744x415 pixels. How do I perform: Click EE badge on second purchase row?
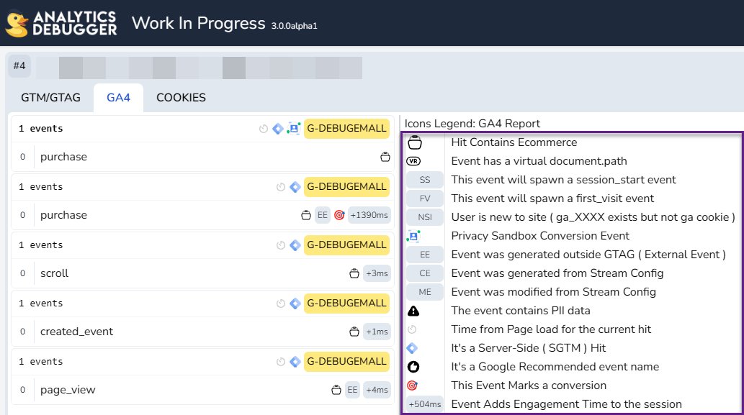[323, 215]
